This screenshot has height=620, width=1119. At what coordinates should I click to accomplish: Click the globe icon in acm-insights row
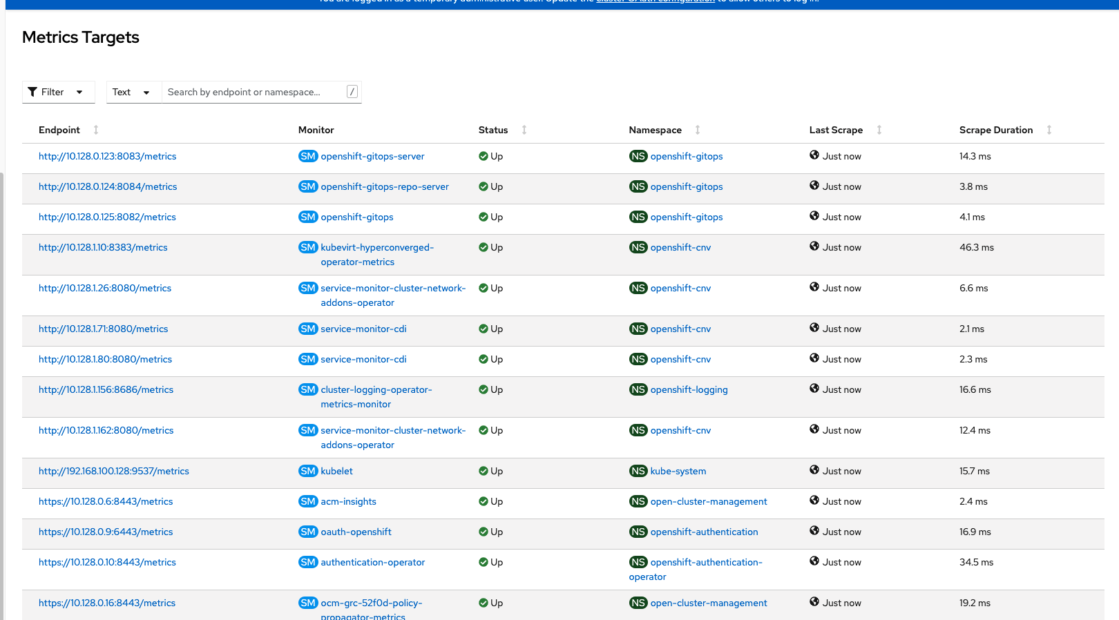click(x=814, y=501)
